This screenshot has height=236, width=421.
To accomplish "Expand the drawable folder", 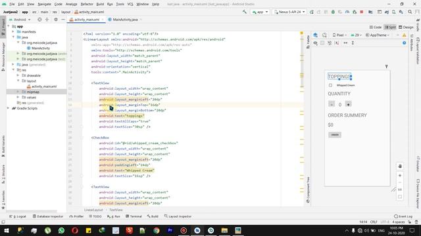I will pos(18,75).
